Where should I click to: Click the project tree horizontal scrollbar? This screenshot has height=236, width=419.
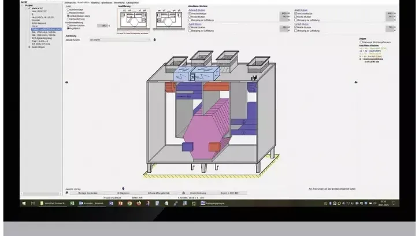pyautogui.click(x=41, y=193)
